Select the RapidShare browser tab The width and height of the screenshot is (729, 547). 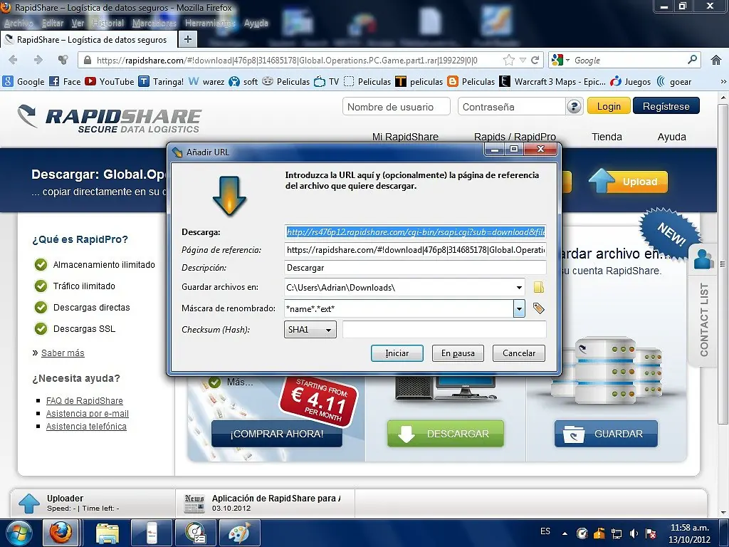(89, 40)
